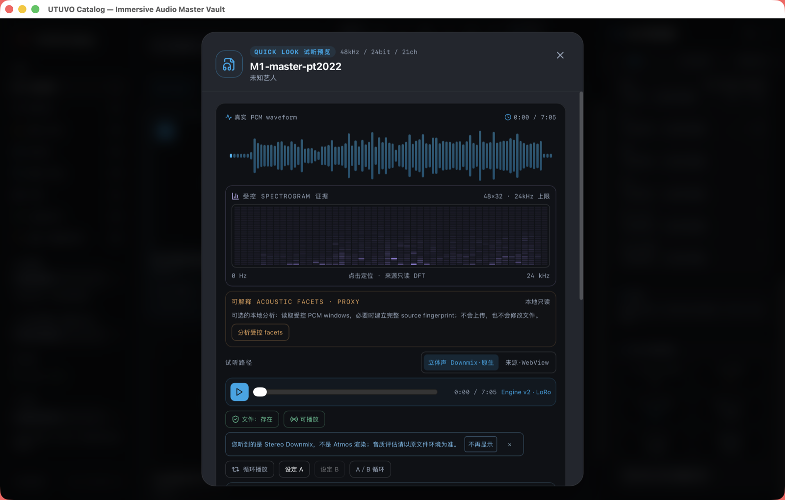785x500 pixels.
Task: Click 设定 A loop point button
Action: click(294, 470)
